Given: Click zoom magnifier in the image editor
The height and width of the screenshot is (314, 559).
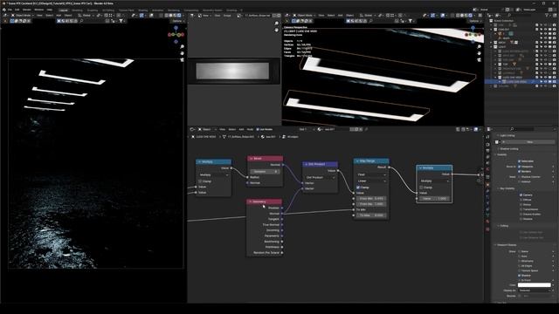Looking at the screenshot, I should point(277,24).
